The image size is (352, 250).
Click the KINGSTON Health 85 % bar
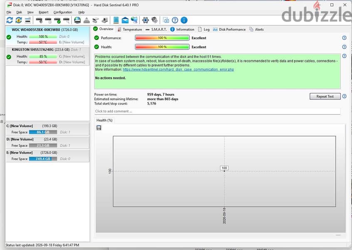tap(43, 56)
